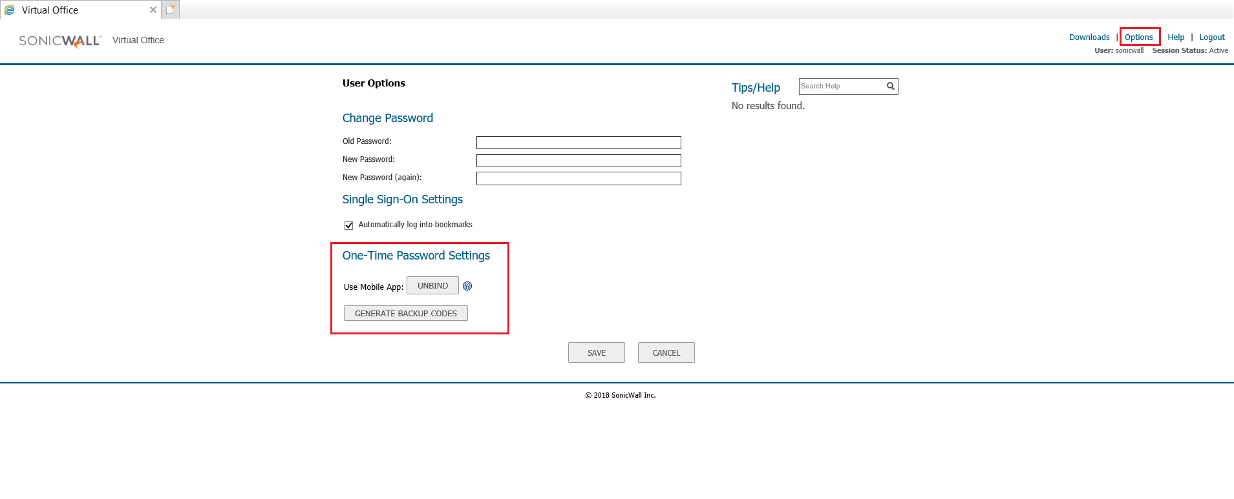Viewport: 1234px width, 499px height.
Task: Click the Internet Explorer favicon on the tab
Action: (10, 10)
